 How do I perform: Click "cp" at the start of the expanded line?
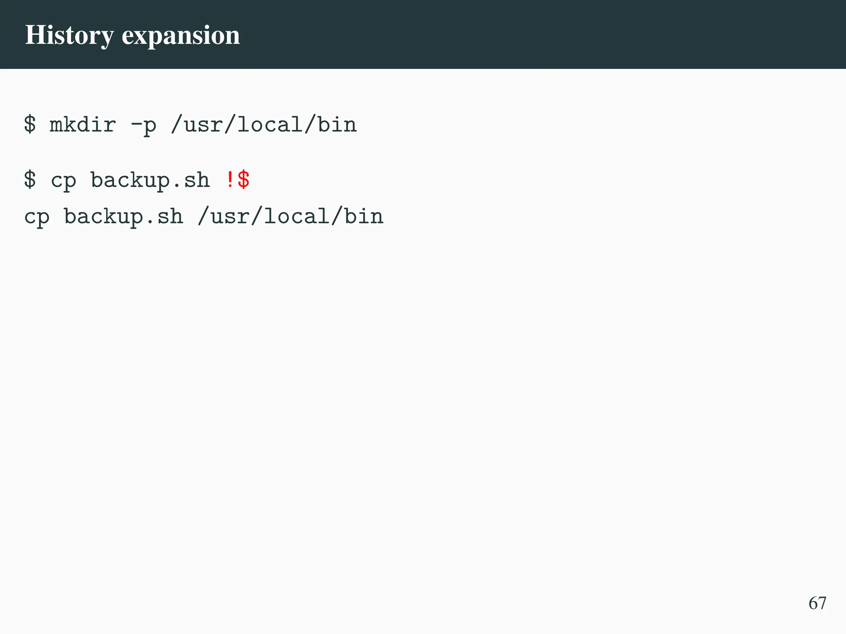tap(37, 217)
